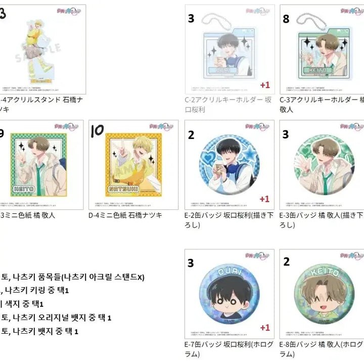Click the +1 mark on E-7 badge
The image size is (364, 364).
tap(265, 328)
